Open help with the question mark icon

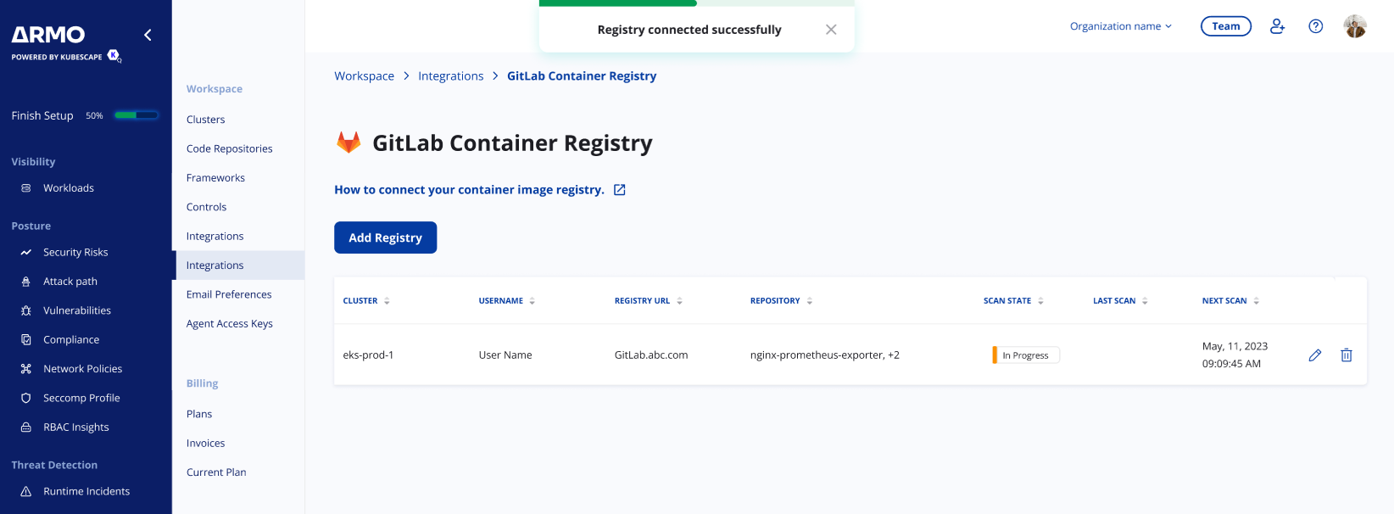point(1316,26)
